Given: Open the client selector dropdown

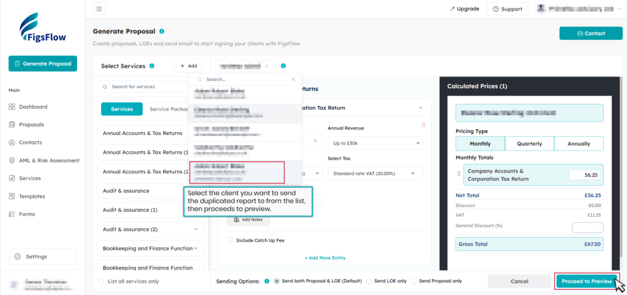Looking at the screenshot, I should pyautogui.click(x=245, y=66).
